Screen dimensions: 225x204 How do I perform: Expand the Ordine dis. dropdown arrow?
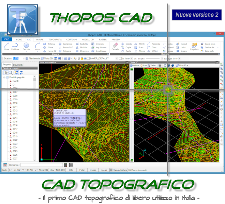pos(218,47)
